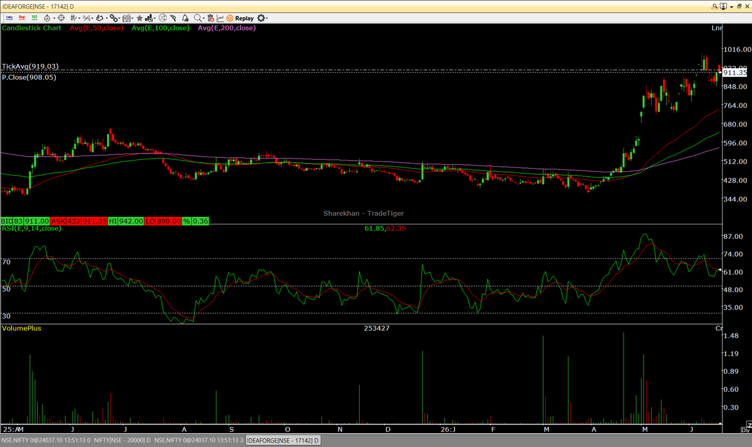Click the magnifier zoom icon
This screenshot has width=752, height=447.
(198, 18)
